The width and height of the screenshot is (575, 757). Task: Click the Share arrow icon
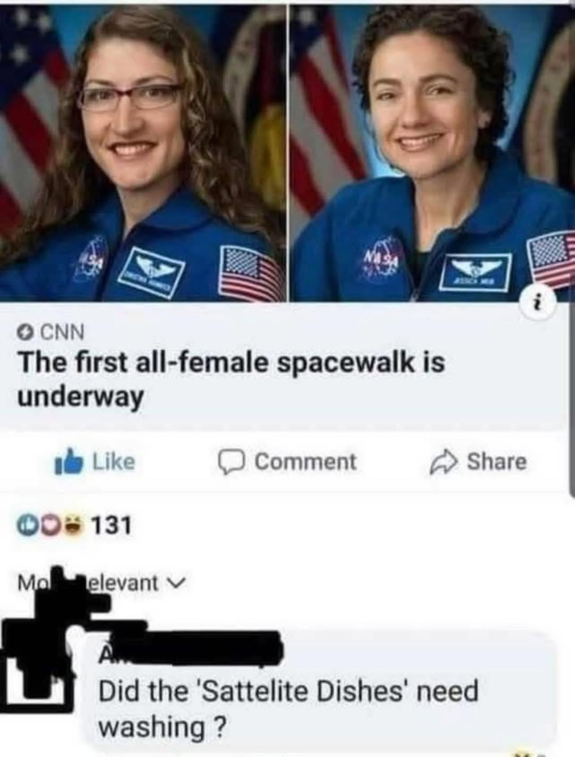click(x=445, y=462)
